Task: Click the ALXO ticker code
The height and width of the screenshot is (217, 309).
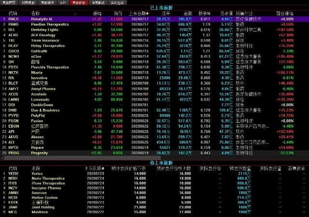Action: point(13,35)
